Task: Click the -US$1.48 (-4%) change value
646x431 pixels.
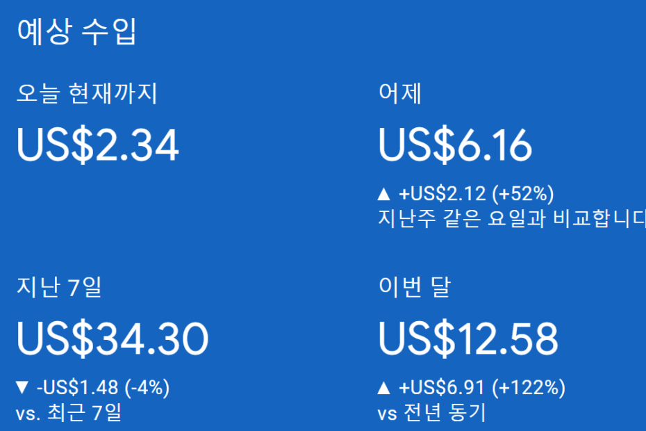Action: point(103,388)
